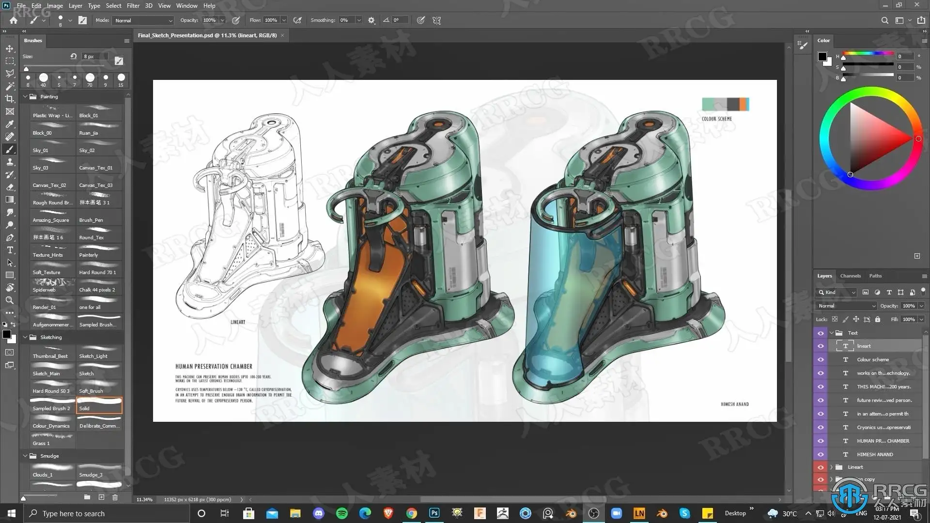Hide the HIMESH ANAND layer
This screenshot has width=930, height=523.
pyautogui.click(x=821, y=454)
